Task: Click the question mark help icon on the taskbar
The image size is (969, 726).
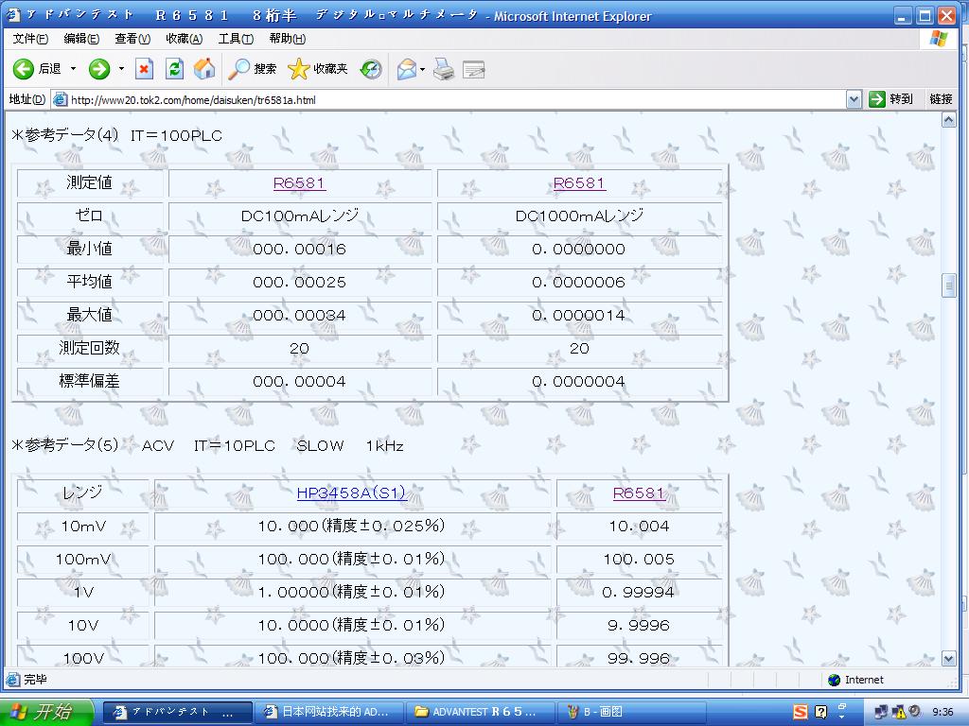Action: (x=820, y=712)
